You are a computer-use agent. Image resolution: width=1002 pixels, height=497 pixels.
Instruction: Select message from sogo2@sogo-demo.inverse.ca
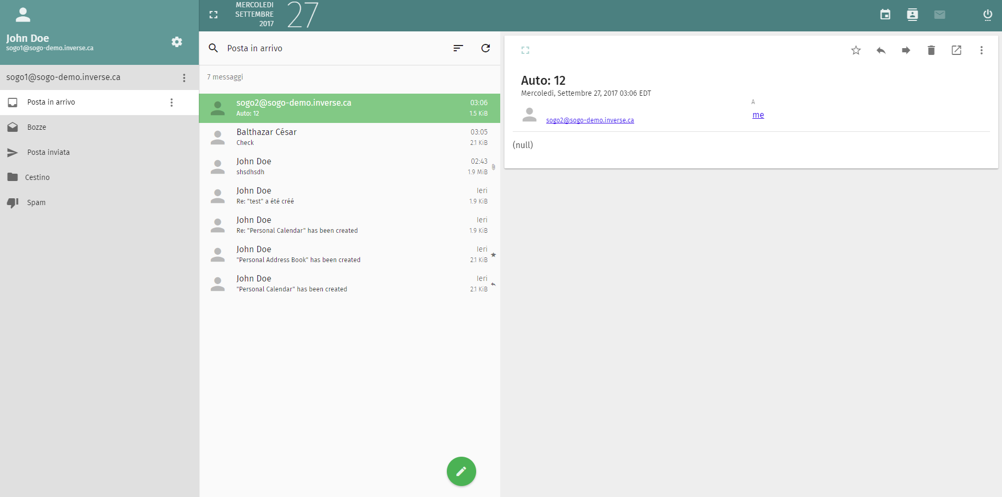[x=350, y=108]
